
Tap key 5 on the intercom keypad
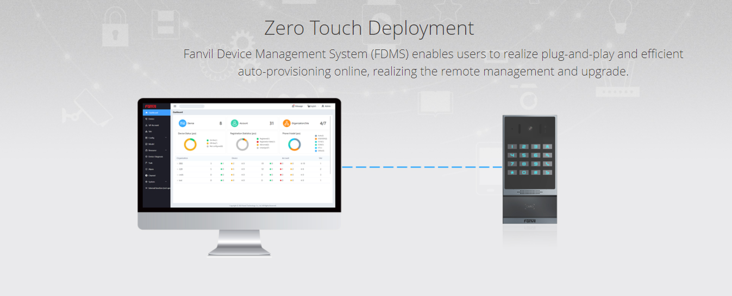(x=524, y=155)
